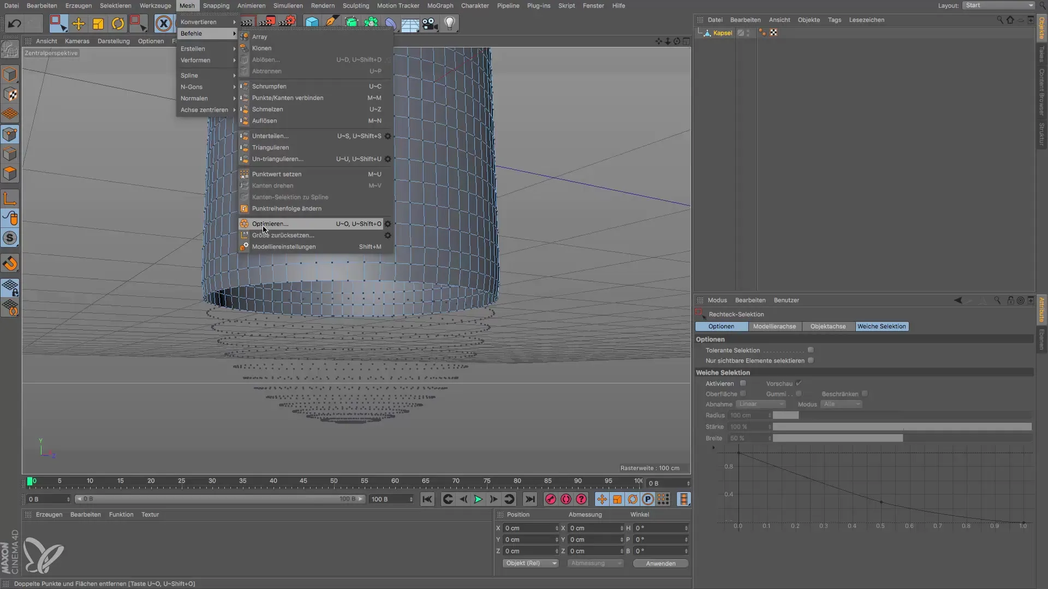The image size is (1048, 589).
Task: Open the Modus Alle dropdown
Action: (841, 404)
